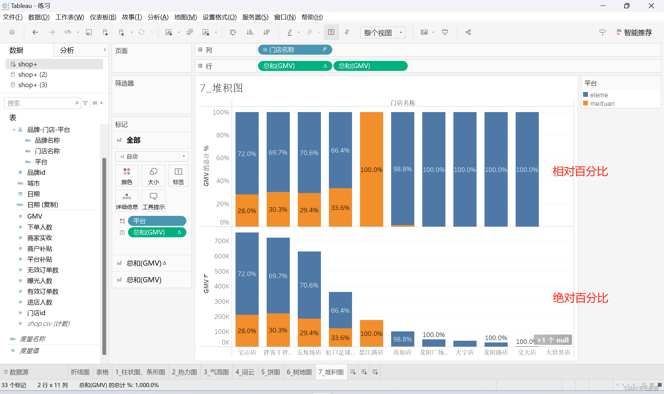Select shop+ (2) data source

pos(33,74)
